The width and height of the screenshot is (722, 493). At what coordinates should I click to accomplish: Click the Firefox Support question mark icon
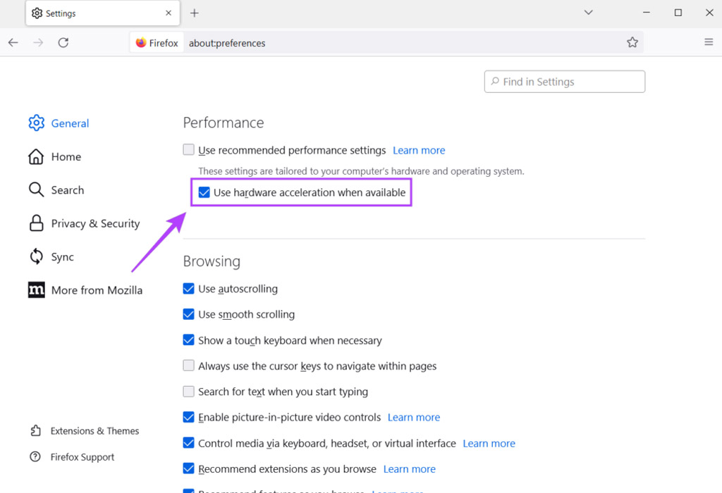coord(35,456)
